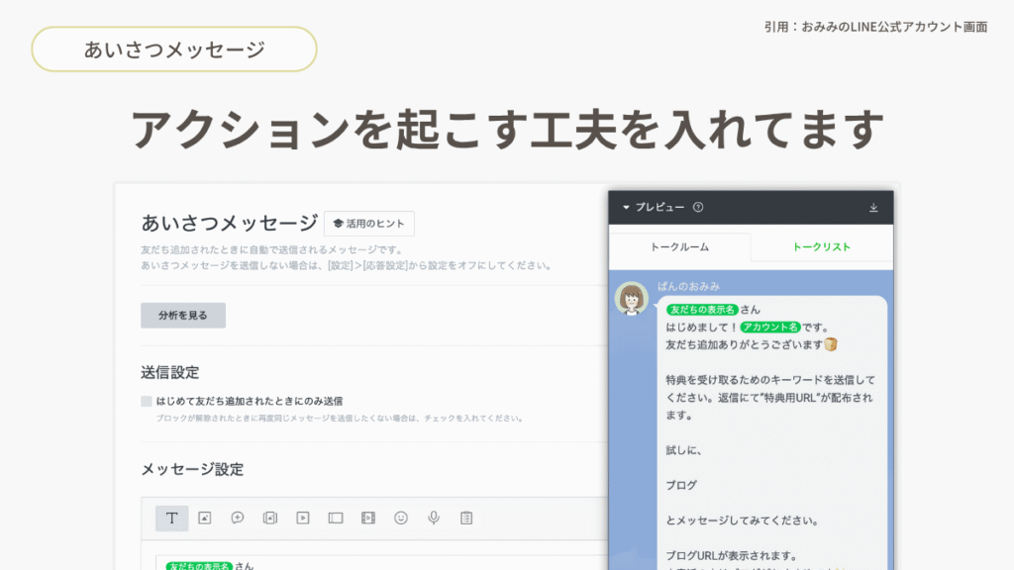Switch to the トークルーム tab

point(679,247)
